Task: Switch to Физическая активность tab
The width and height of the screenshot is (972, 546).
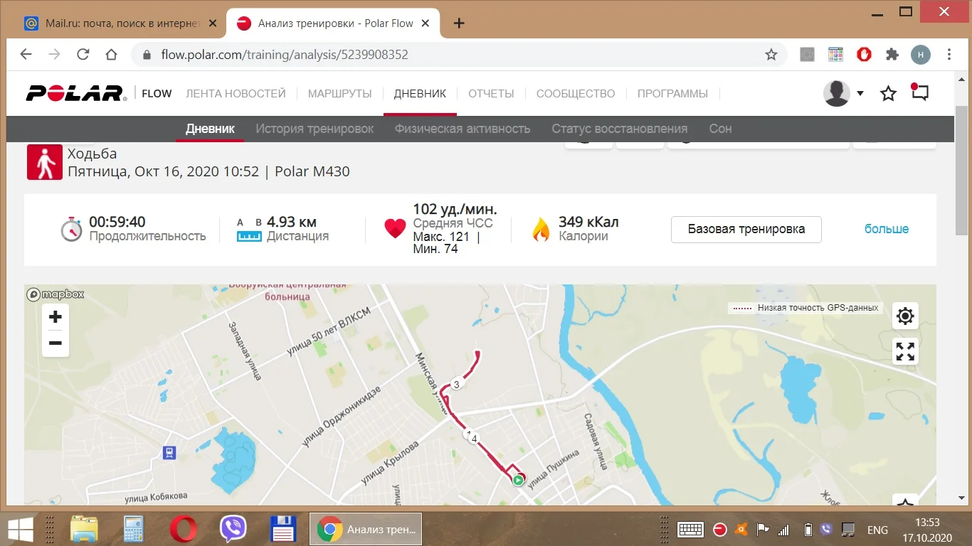Action: coord(463,129)
